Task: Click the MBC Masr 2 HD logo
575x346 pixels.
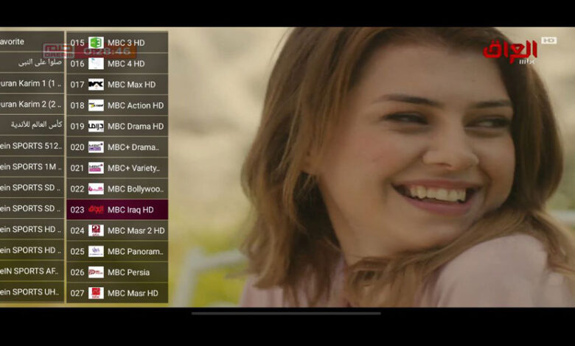Action: (96, 230)
